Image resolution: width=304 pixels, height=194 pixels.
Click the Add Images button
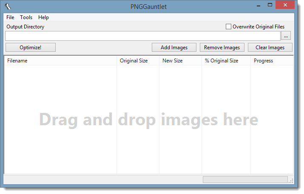coord(174,48)
